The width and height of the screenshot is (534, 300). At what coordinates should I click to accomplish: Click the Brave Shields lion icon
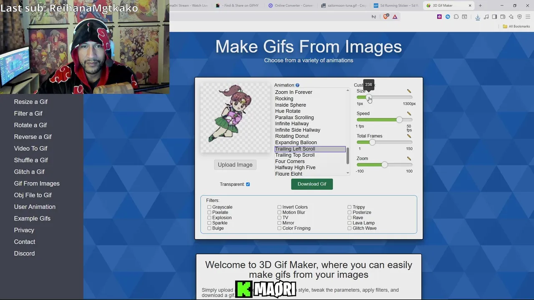pyautogui.click(x=386, y=17)
